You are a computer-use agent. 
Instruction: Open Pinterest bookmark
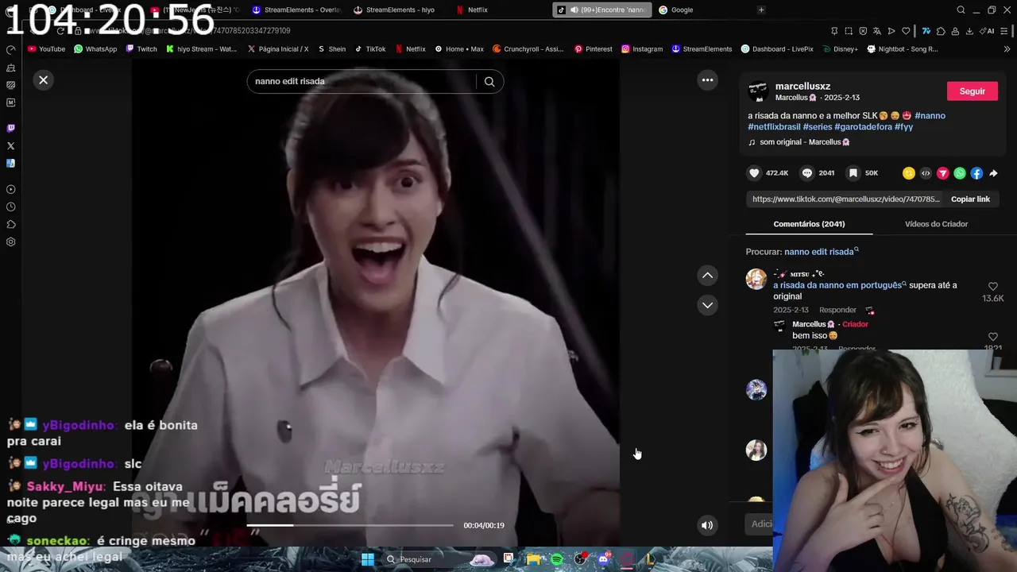(x=593, y=48)
